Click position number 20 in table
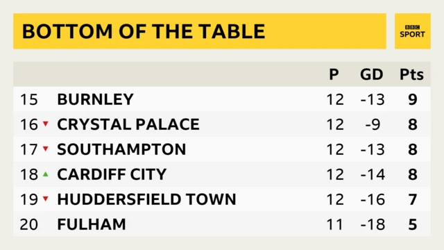Screen dimensions: 444x250 [x=29, y=224]
